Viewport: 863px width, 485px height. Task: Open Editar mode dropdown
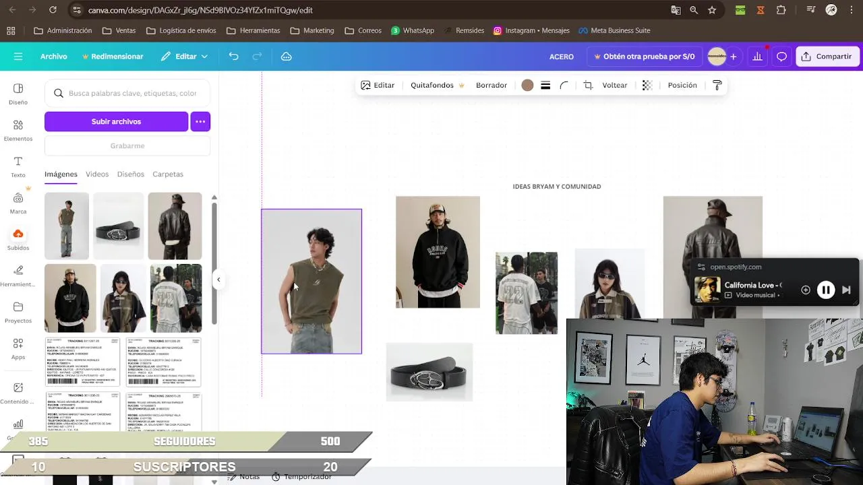184,57
